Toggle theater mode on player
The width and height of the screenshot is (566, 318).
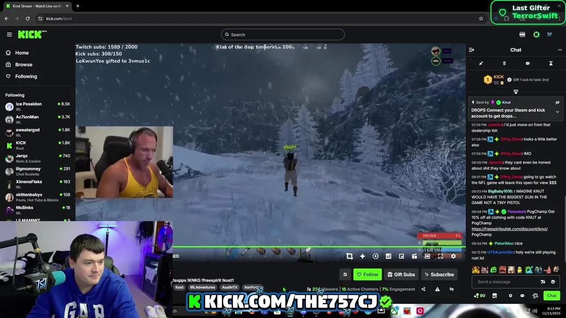coord(427,256)
